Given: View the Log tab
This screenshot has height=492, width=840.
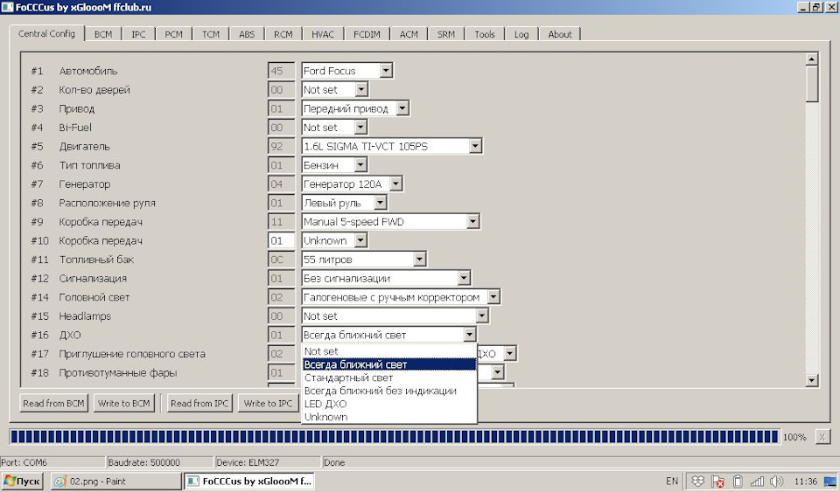Looking at the screenshot, I should point(521,34).
